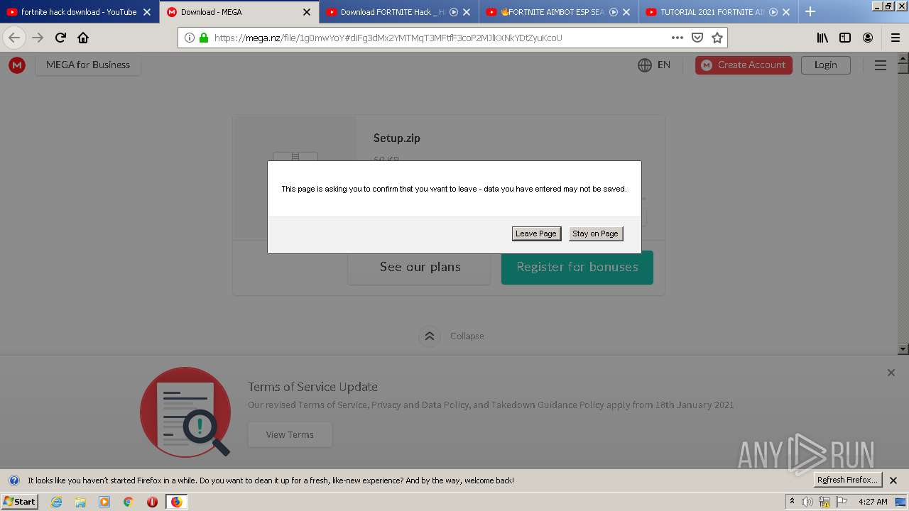Launch Opera from taskbar
909x511 pixels.
click(x=152, y=502)
